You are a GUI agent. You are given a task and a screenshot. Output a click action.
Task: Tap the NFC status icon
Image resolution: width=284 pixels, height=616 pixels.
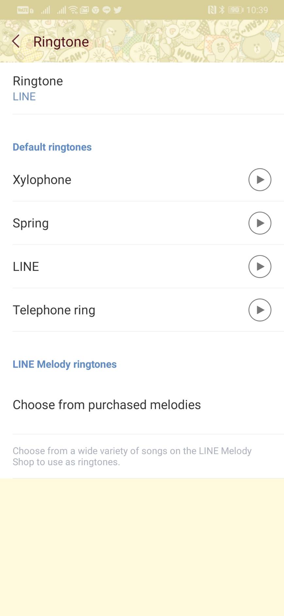[212, 10]
